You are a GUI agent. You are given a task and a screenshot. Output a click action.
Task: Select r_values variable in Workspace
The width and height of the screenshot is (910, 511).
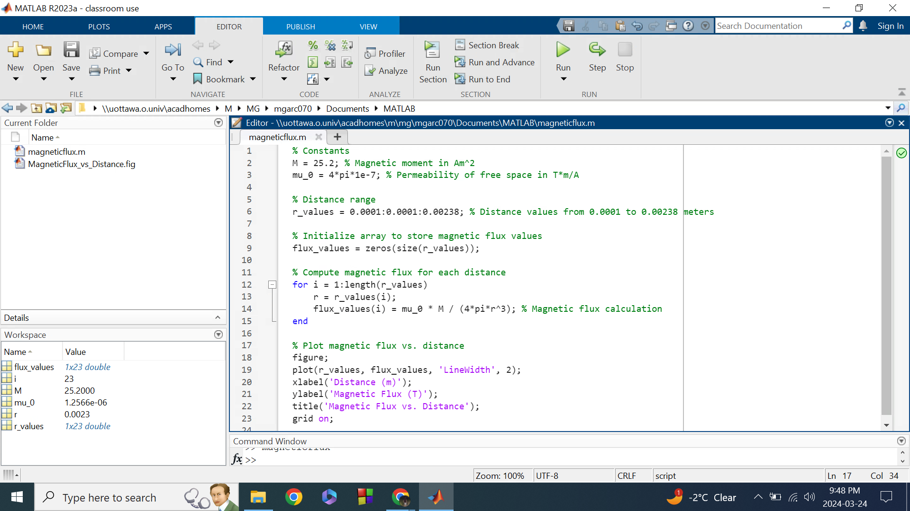pos(28,426)
